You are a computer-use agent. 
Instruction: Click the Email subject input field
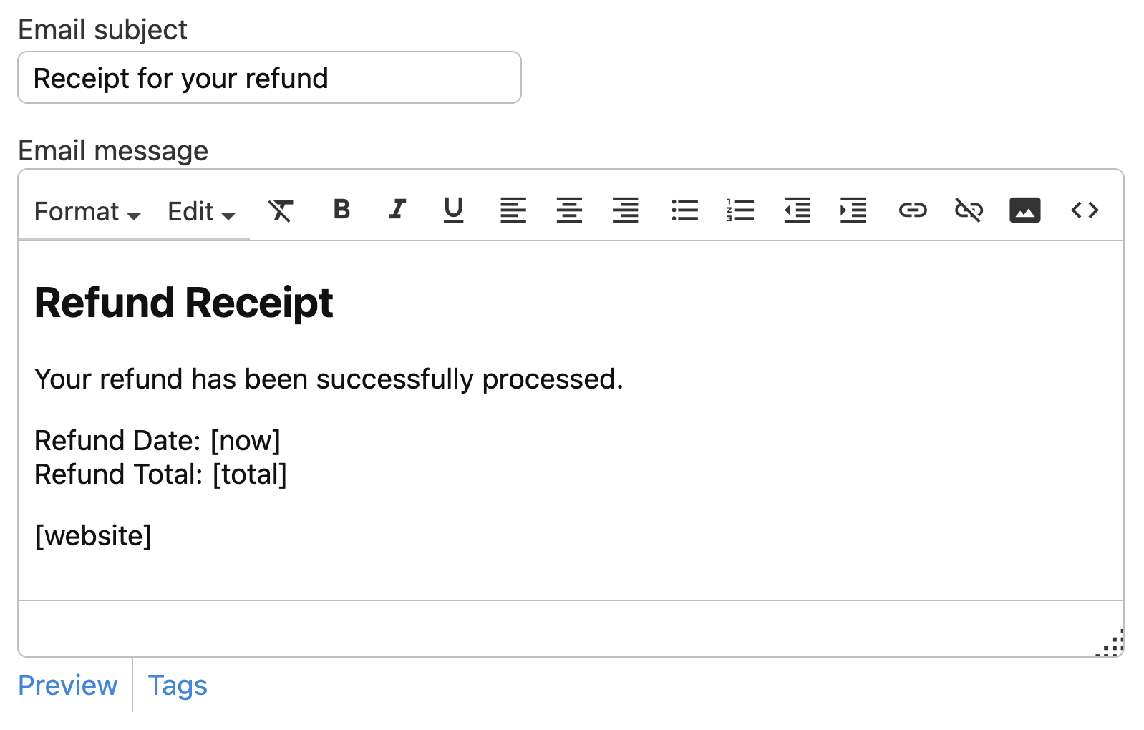point(269,78)
